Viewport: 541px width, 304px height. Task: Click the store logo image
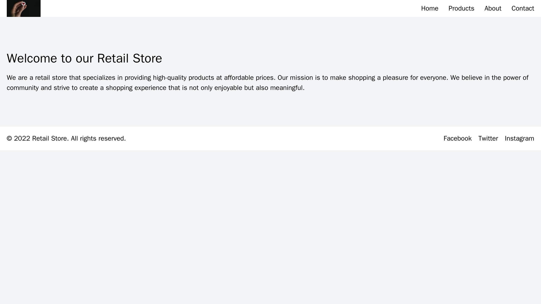[x=24, y=8]
